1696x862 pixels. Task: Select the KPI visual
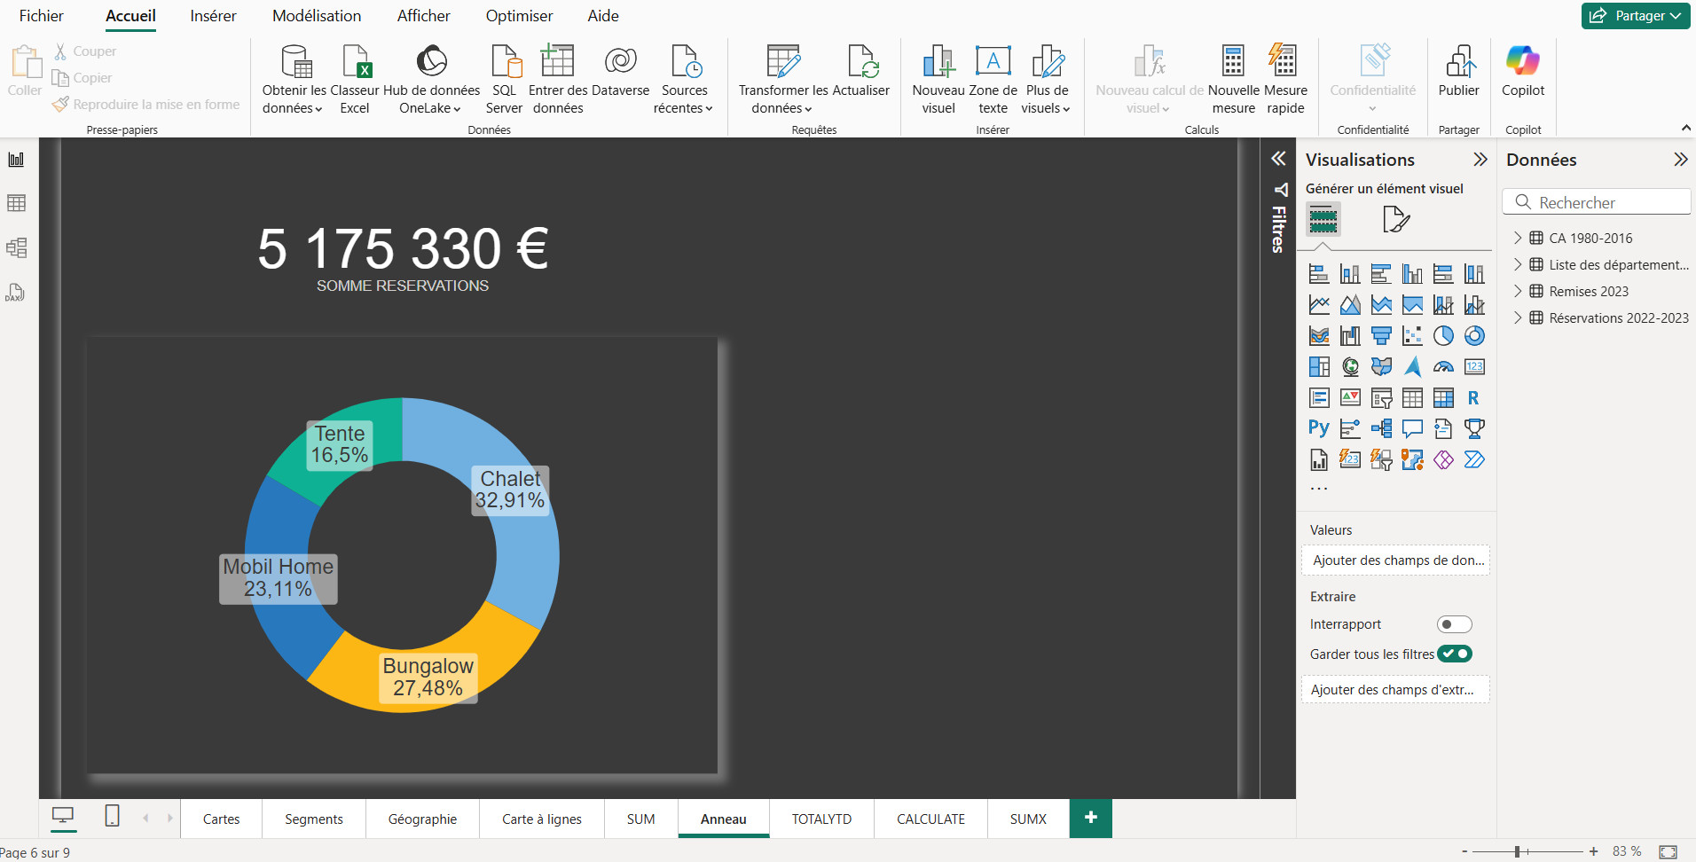tap(1350, 398)
